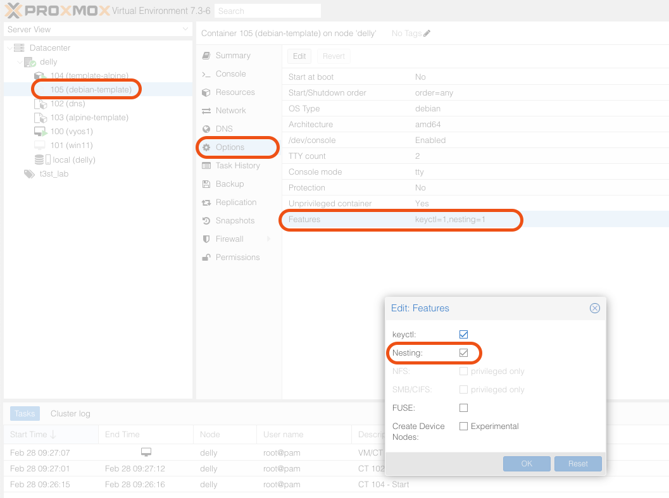Toggle the NFS privileged only checkbox
Image resolution: width=669 pixels, height=498 pixels.
(x=464, y=371)
